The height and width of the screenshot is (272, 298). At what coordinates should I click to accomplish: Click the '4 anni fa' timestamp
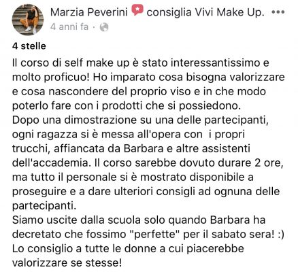coord(69,27)
